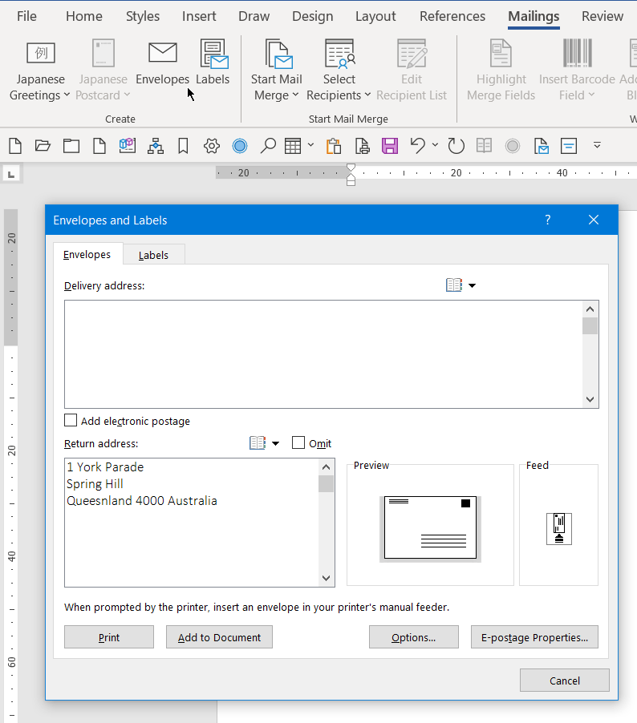Click the blue circle toolbar icon
Image resolution: width=637 pixels, height=723 pixels.
240,146
